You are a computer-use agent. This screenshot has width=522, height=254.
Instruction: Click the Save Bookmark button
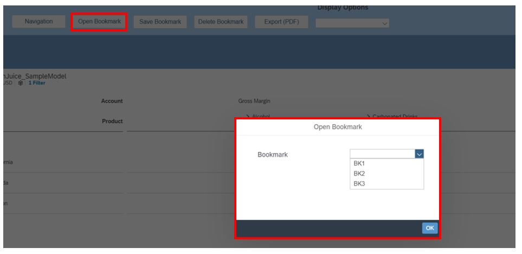point(160,22)
